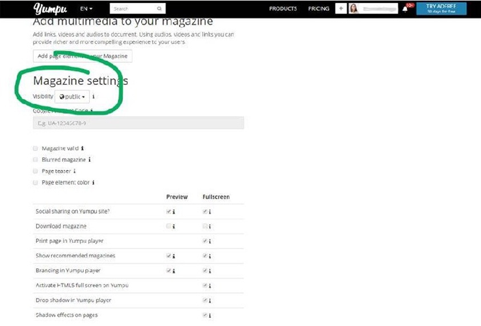Toggle Social sharing Preview checkbox
This screenshot has height=326, width=481.
[168, 211]
